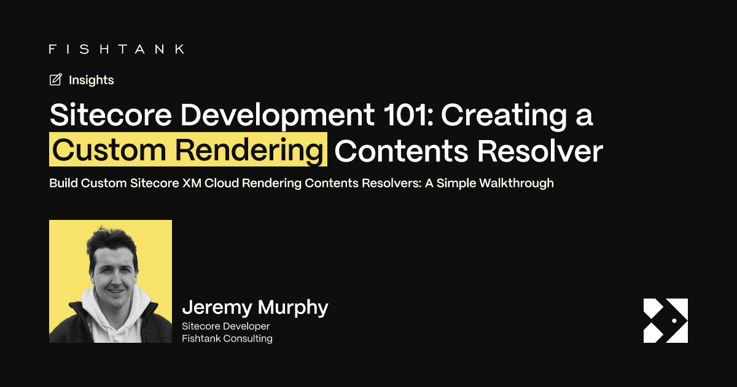Click the 'Sitecore Developer' job title
Image resolution: width=737 pixels, height=387 pixels.
click(x=226, y=326)
